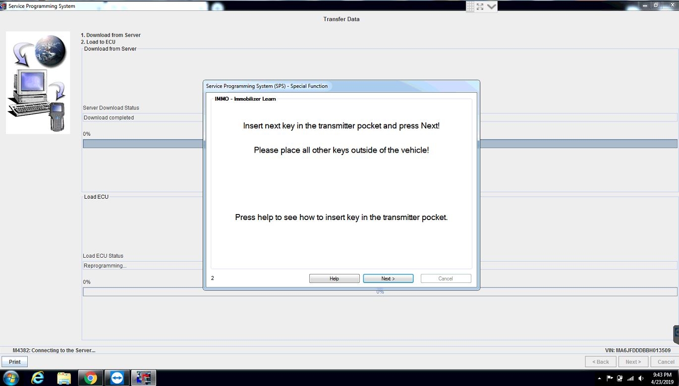
Task: Open the Action Center flag icon
Action: [610, 379]
